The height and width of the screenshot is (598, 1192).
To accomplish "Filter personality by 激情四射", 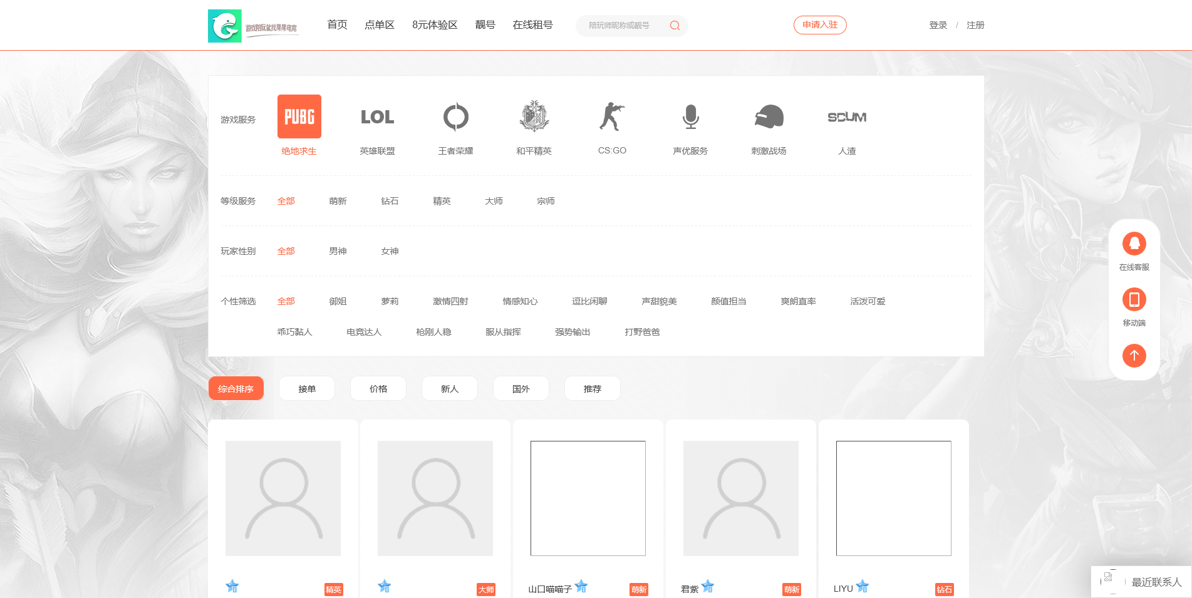I will coord(451,301).
